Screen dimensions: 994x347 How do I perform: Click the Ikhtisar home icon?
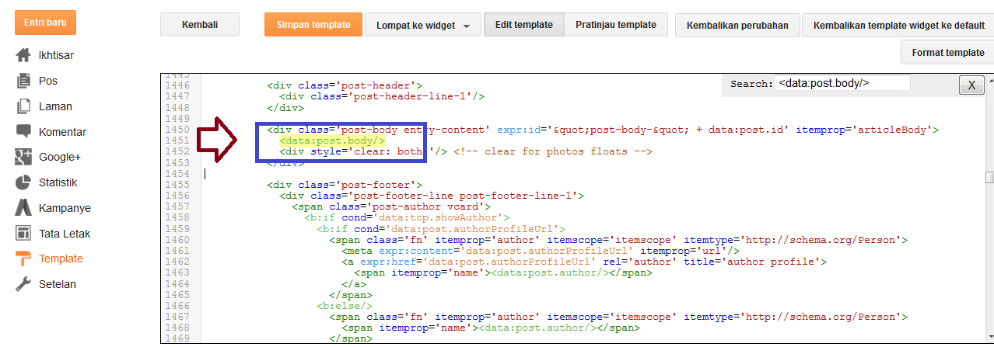(x=23, y=56)
